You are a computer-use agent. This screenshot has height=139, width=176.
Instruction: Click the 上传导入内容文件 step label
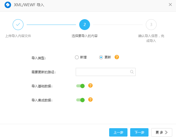pos(18,36)
